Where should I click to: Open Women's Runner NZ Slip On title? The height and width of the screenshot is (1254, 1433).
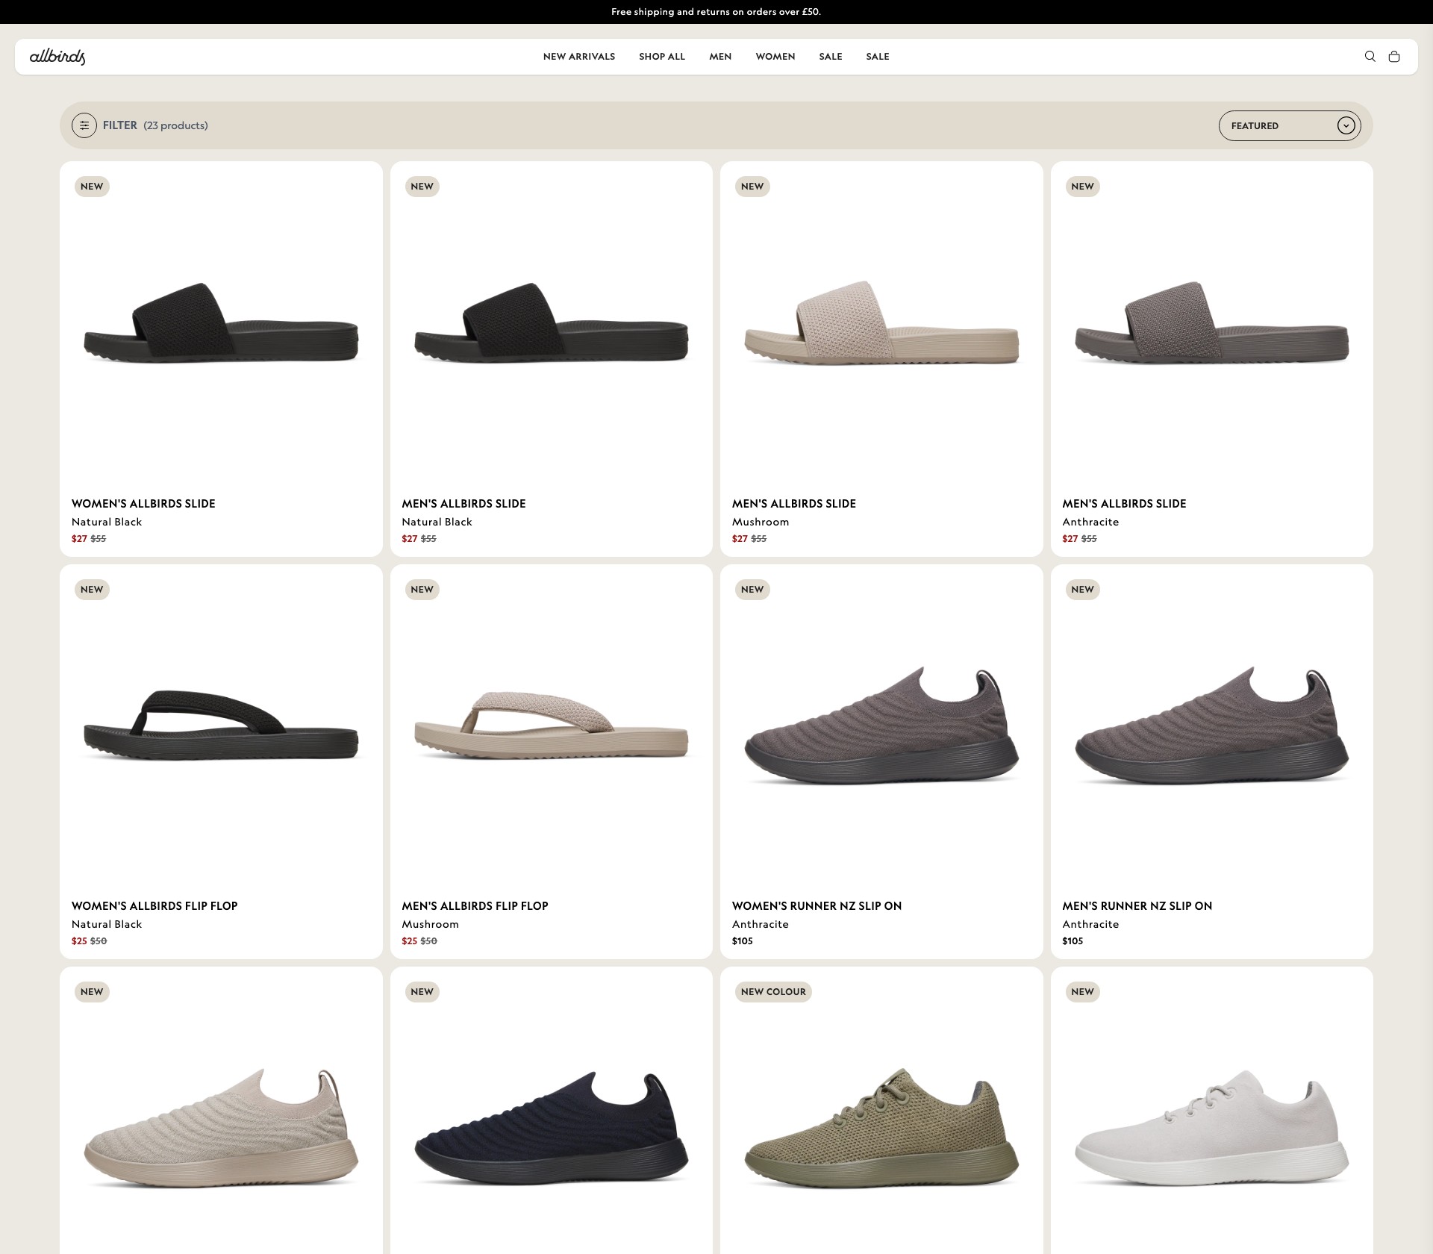(x=817, y=906)
